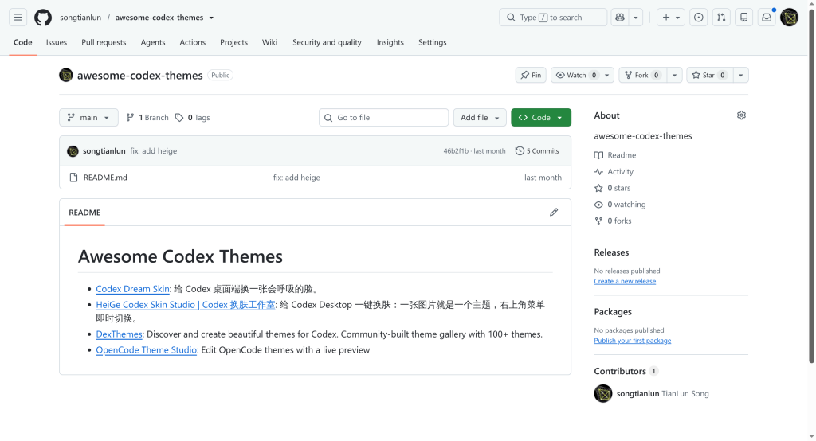Expand the Star lists arrow
This screenshot has height=441, width=816.
point(740,75)
